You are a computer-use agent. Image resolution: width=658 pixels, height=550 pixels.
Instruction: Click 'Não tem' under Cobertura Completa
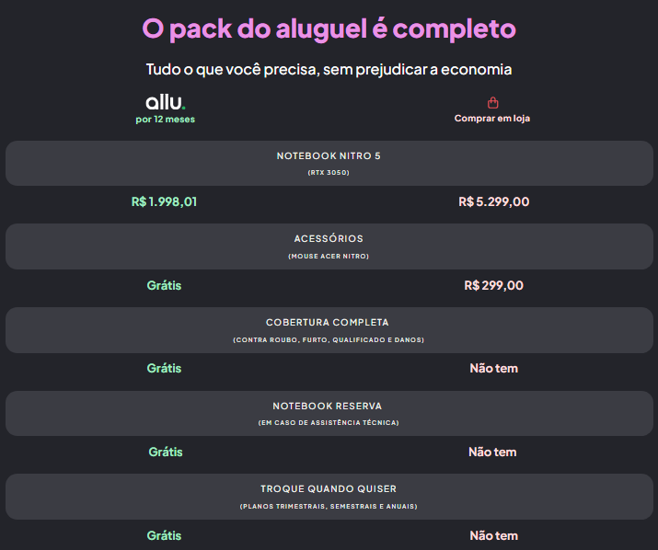pos(493,369)
